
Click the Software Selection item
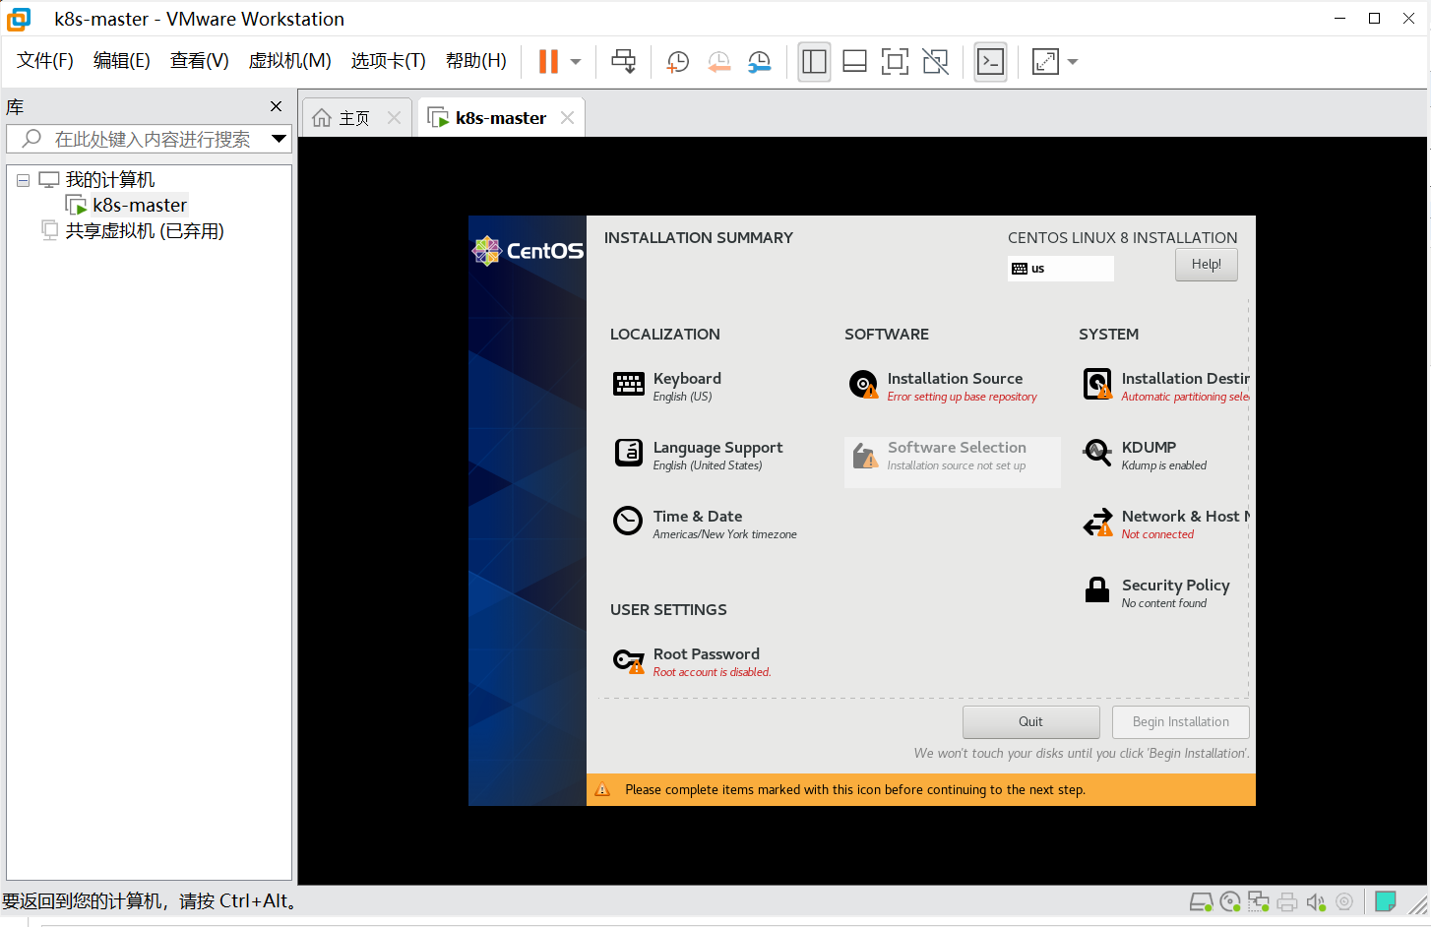pos(952,462)
